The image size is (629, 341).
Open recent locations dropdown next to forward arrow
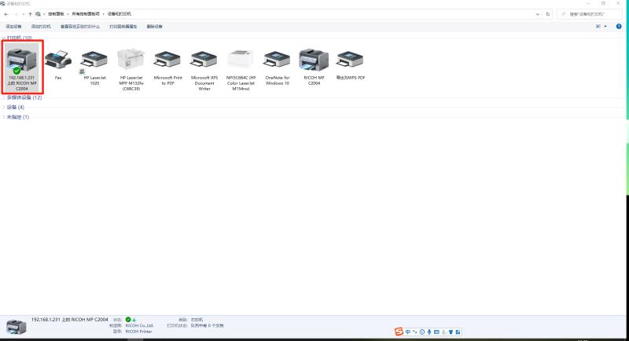(23, 14)
